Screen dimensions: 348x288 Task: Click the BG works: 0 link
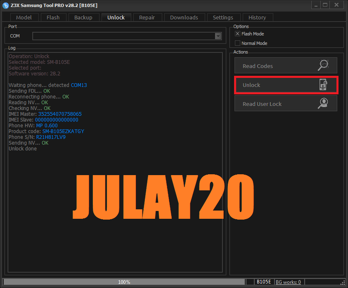coord(288,282)
